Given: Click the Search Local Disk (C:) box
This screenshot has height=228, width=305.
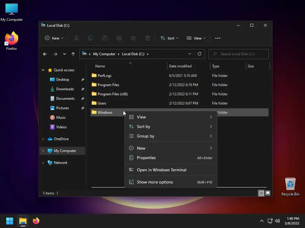Looking at the screenshot, I should tap(239, 54).
